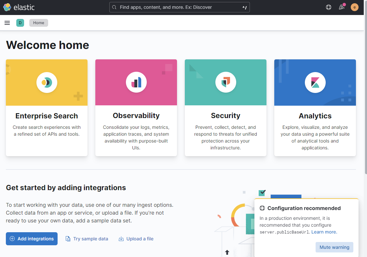Click the Elastic logo

coord(19,7)
